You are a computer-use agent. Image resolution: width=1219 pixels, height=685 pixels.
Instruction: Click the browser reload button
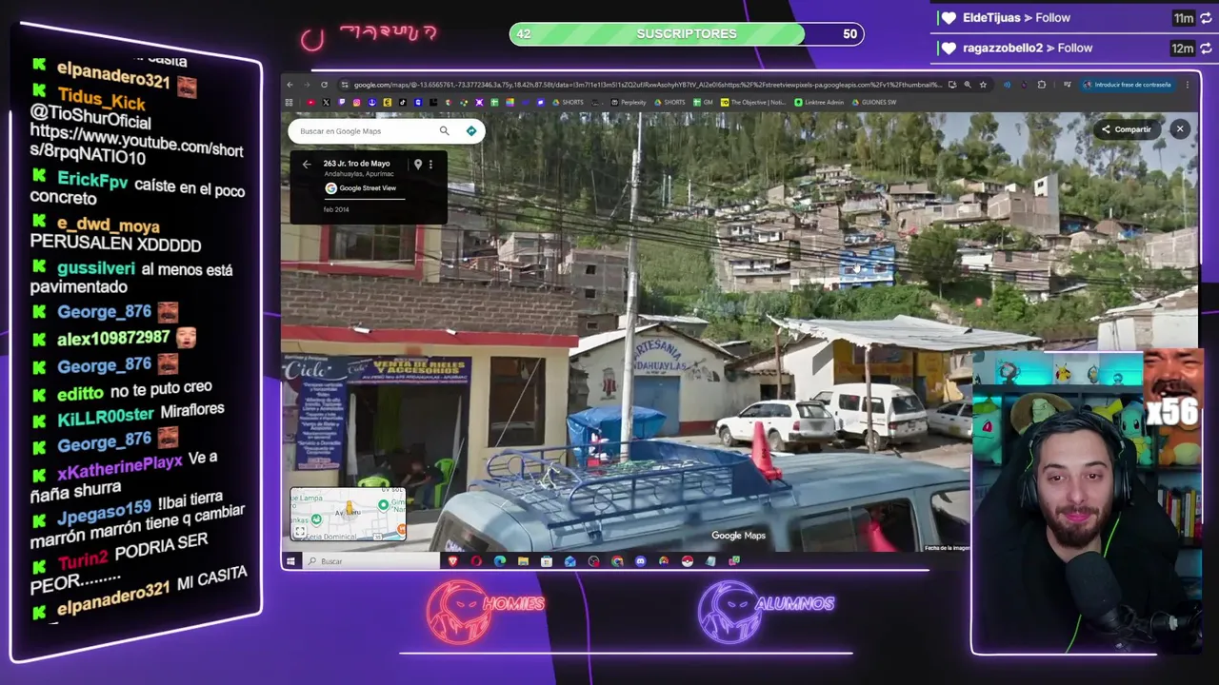pyautogui.click(x=325, y=85)
